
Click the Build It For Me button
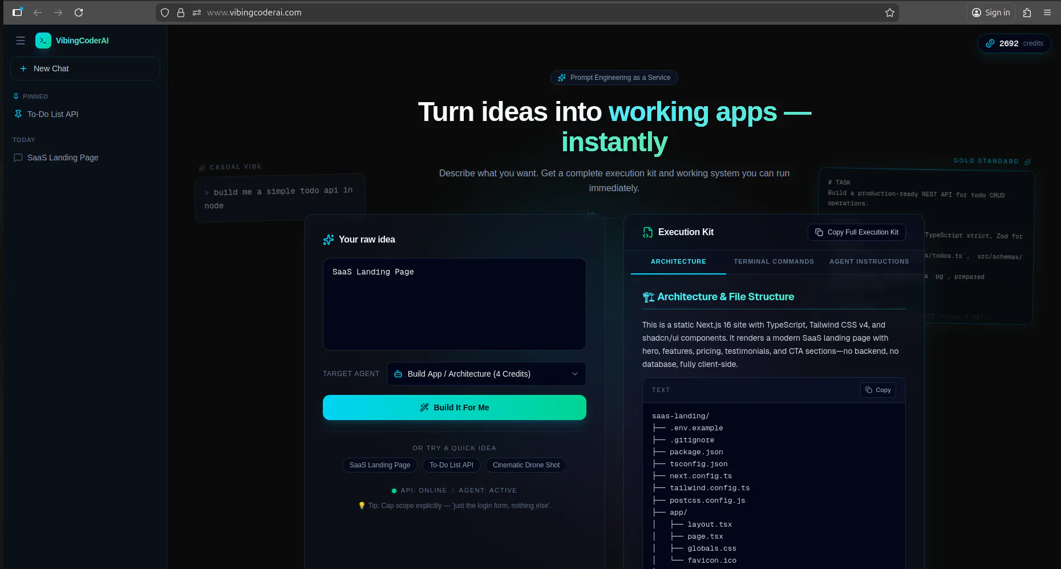click(455, 407)
